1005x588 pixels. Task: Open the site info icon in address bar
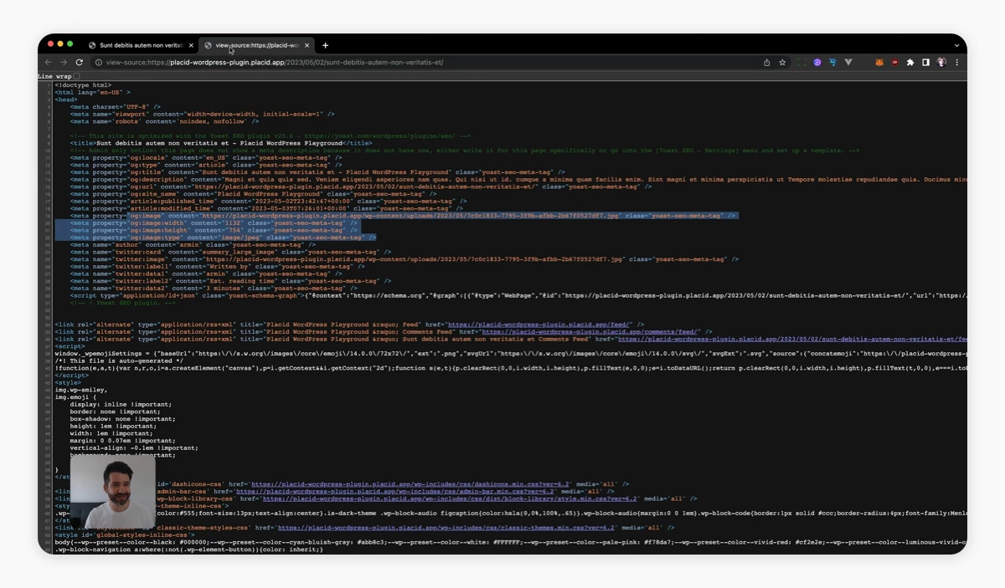tap(100, 63)
